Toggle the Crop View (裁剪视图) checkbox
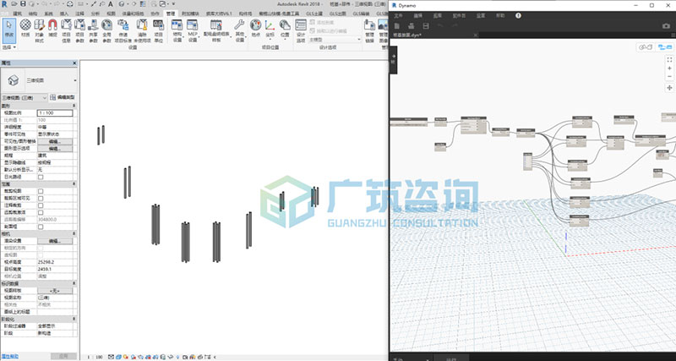This screenshot has height=361, width=676. click(41, 191)
